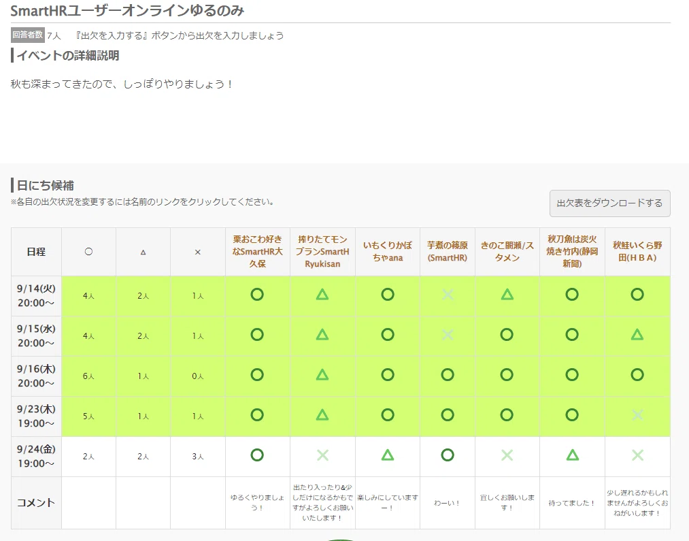Viewport: 689px width, 541px height.
Task: Click the 回答者数 label badge
Action: coord(28,35)
